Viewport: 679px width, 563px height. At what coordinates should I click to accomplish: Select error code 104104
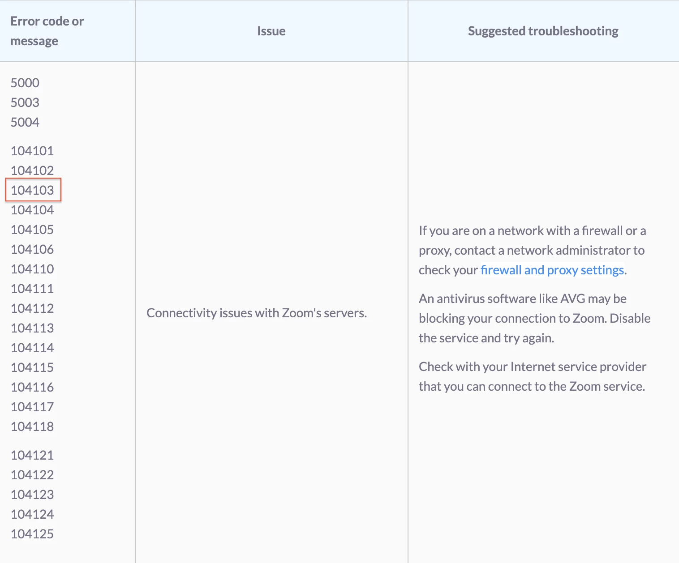click(x=32, y=210)
